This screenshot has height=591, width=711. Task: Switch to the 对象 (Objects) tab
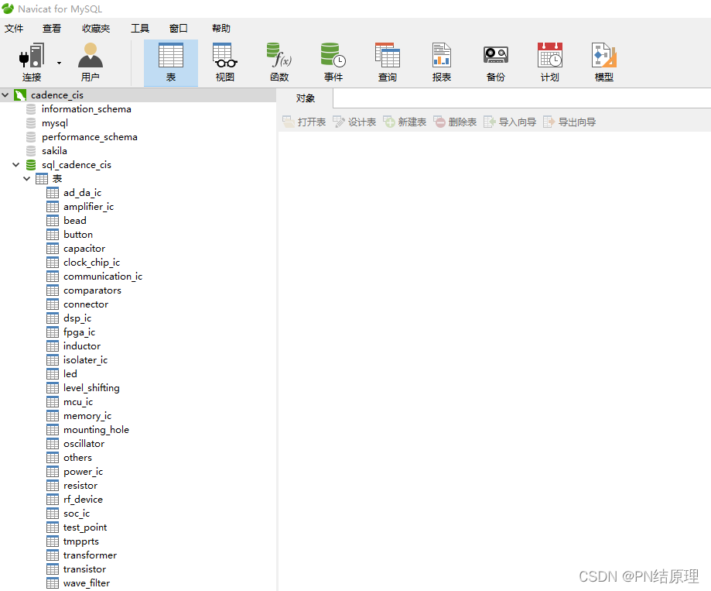(306, 98)
